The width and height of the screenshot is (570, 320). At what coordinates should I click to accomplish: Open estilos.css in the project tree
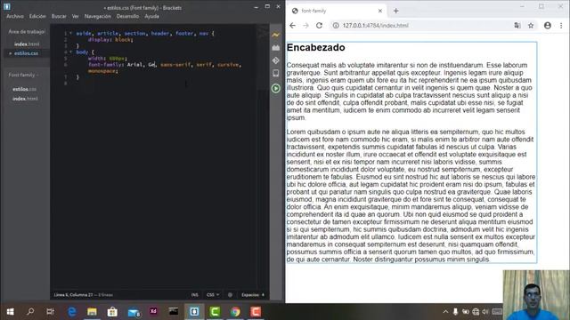pyautogui.click(x=24, y=89)
